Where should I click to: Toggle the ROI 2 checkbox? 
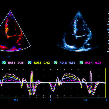(x=30, y=63)
